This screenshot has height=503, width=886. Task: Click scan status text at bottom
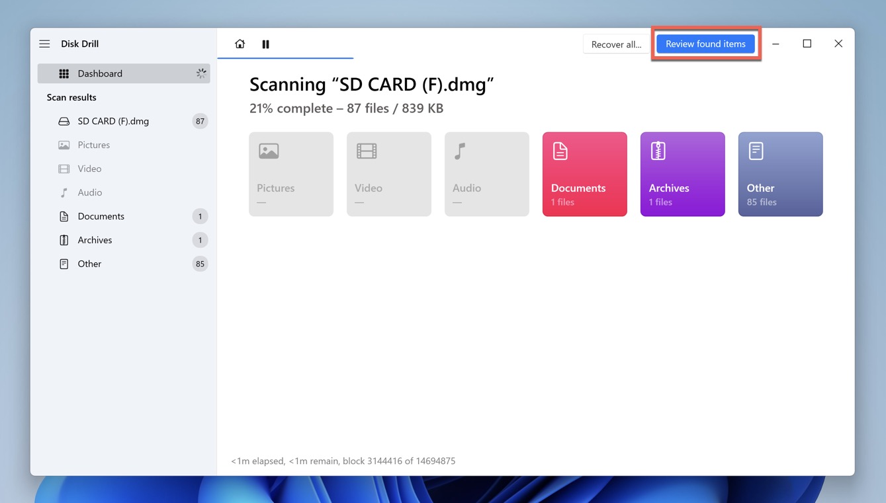click(343, 461)
